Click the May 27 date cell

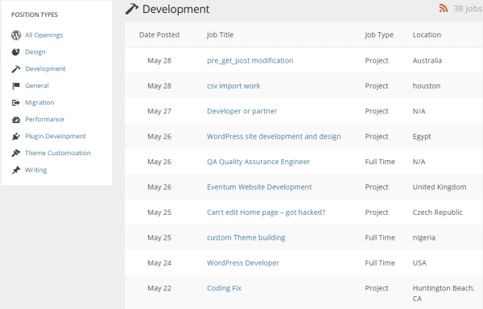coord(159,111)
